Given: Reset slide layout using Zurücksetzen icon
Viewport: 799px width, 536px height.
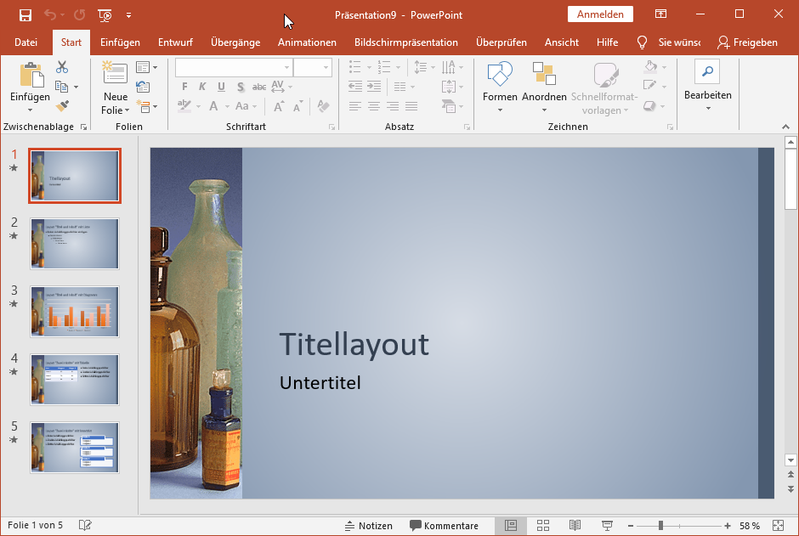Looking at the screenshot, I should coord(143,87).
